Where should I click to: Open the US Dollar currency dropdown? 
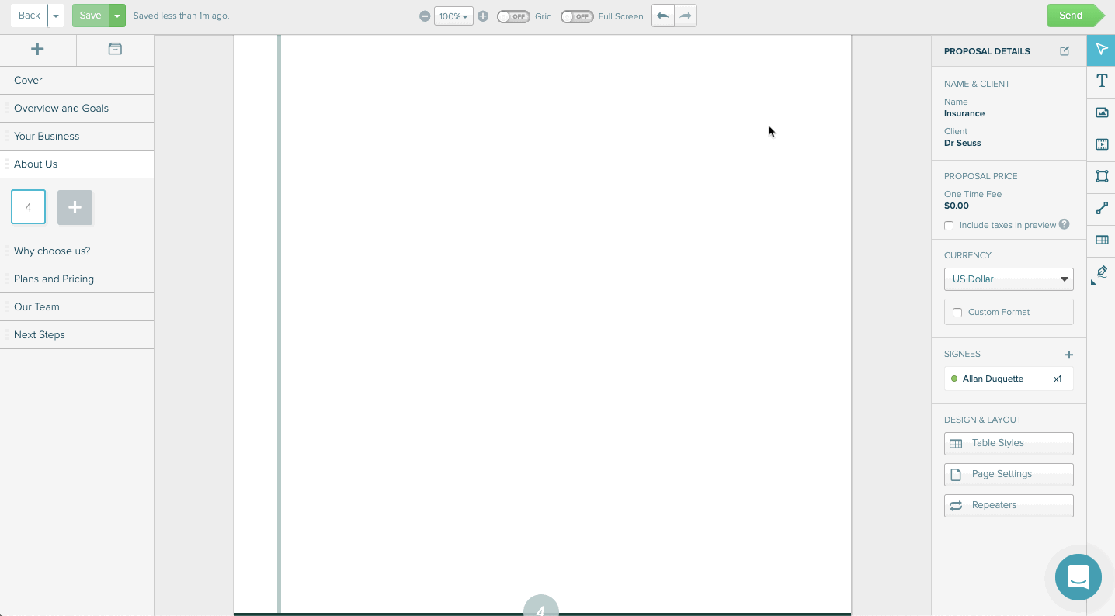click(x=1008, y=279)
